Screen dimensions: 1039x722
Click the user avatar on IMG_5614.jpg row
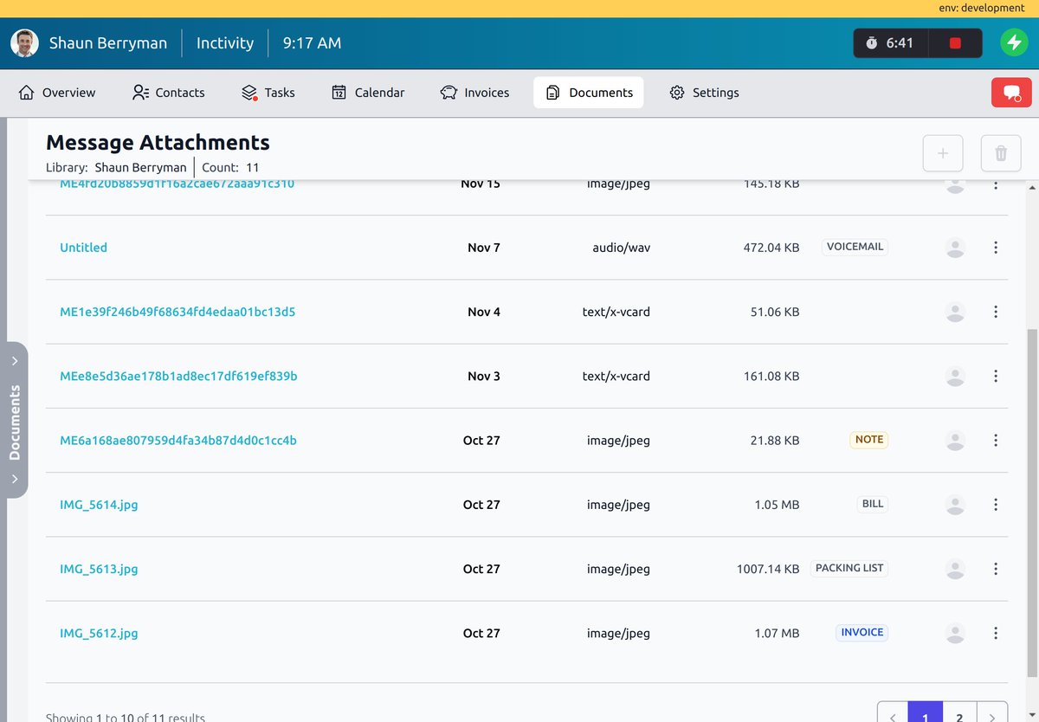point(955,504)
